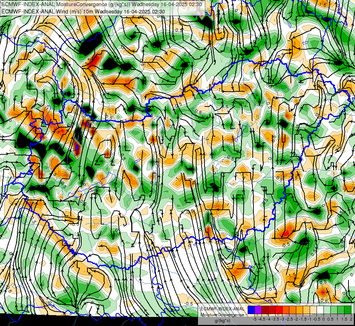Image resolution: width=355 pixels, height=326 pixels.
Task: Click the pale peach legend swatch
Action: pos(313,310)
